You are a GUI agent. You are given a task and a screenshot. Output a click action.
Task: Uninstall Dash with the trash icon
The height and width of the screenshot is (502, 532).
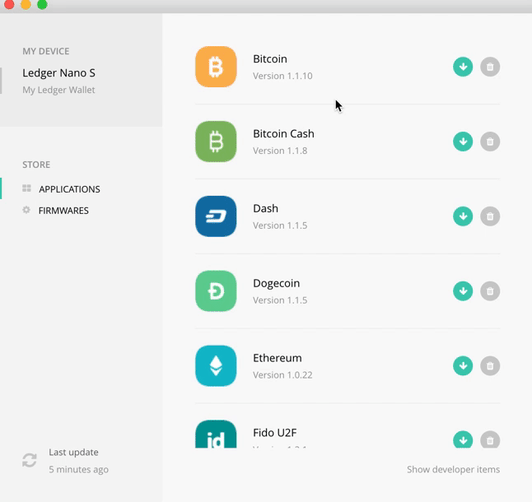(490, 216)
